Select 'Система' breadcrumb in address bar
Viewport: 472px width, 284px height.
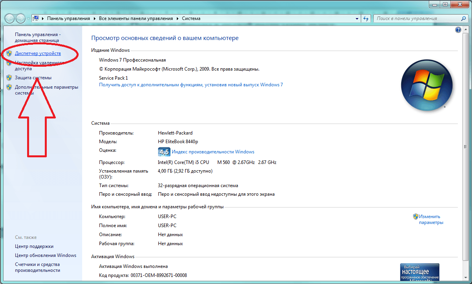pos(191,18)
